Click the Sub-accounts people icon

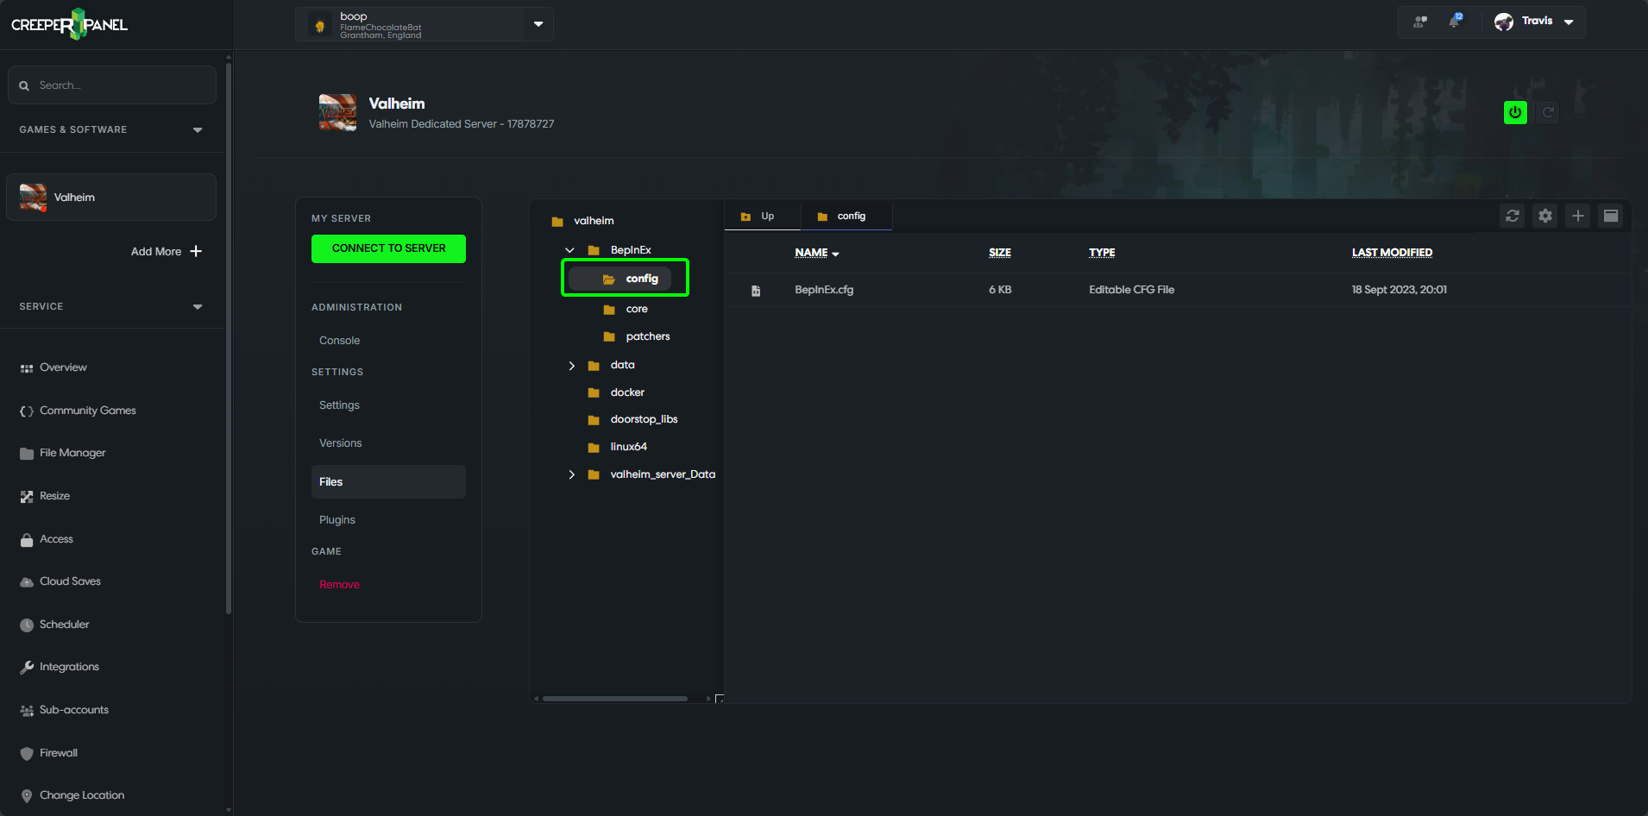(x=27, y=711)
